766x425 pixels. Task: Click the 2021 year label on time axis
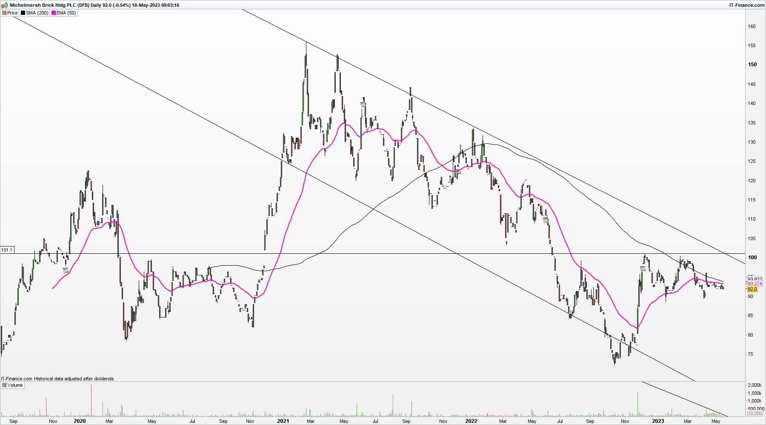[283, 421]
